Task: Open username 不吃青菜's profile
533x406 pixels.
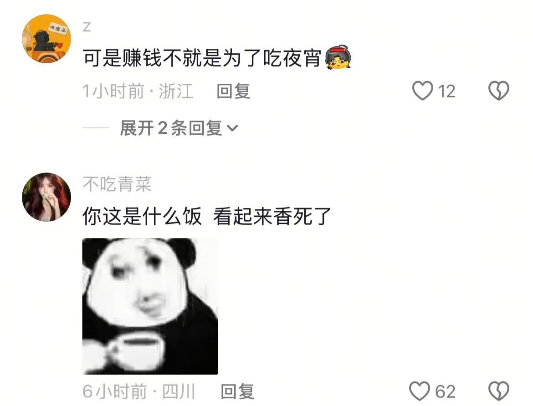Action: point(117,184)
